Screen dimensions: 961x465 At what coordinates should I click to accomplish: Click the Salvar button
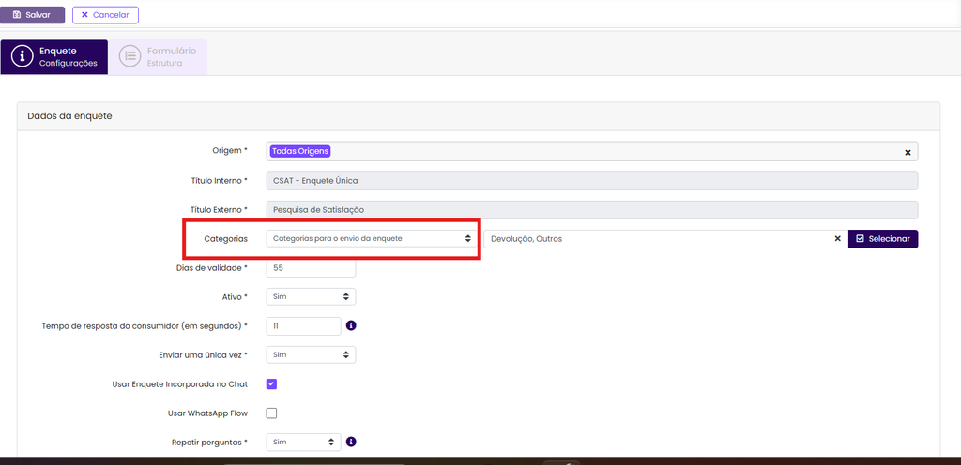coord(33,15)
